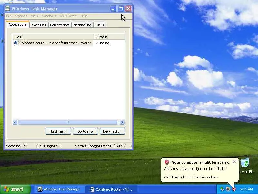
Task: Click the Task Manager resize grip corner
Action: pyautogui.click(x=131, y=147)
